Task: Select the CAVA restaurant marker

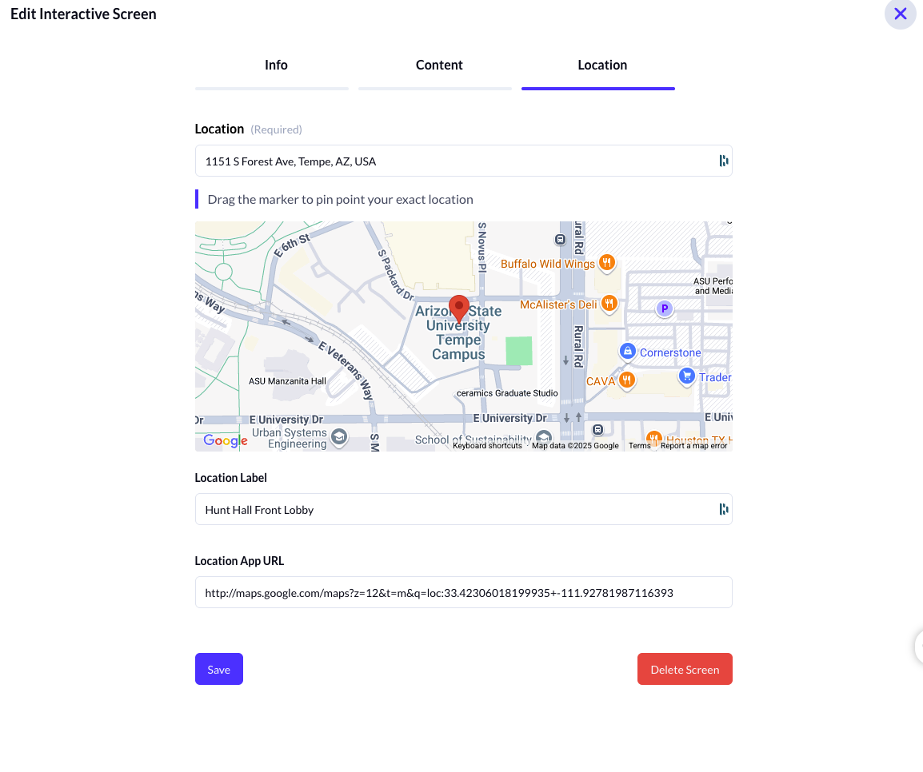Action: coord(626,380)
